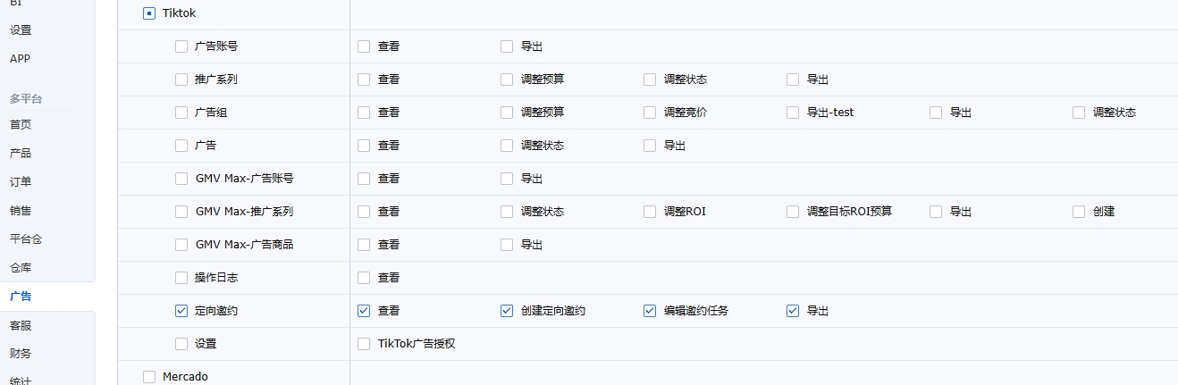Check the 广告账号 row checkbox
This screenshot has width=1178, height=385.
click(181, 46)
